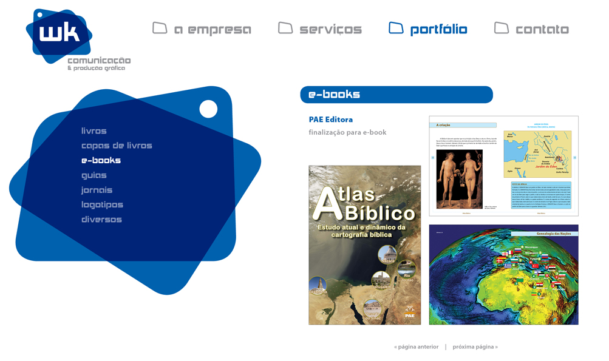The width and height of the screenshot is (609, 361).
Task: Open the a empresa menu item
Action: (213, 30)
